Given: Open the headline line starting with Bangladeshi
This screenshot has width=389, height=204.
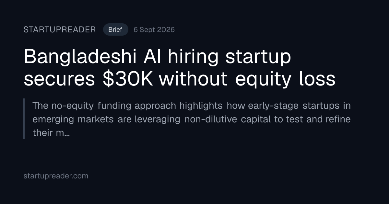Looking at the screenshot, I should [158, 57].
